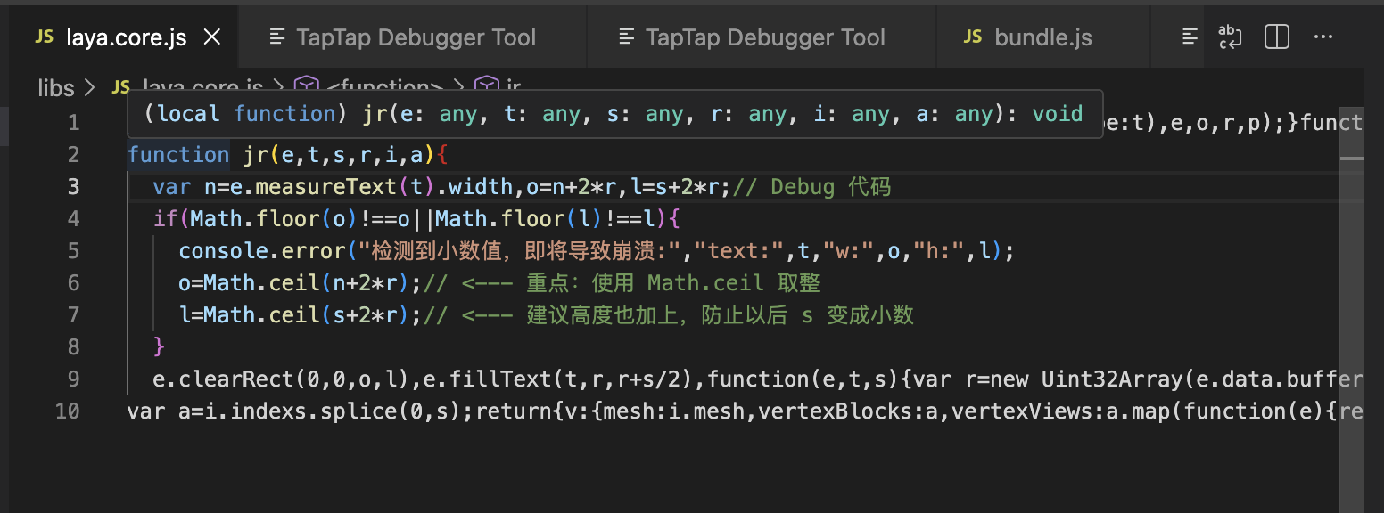This screenshot has height=513, width=1384.
Task: Expand the libs folder breadcrumb
Action: (x=56, y=87)
